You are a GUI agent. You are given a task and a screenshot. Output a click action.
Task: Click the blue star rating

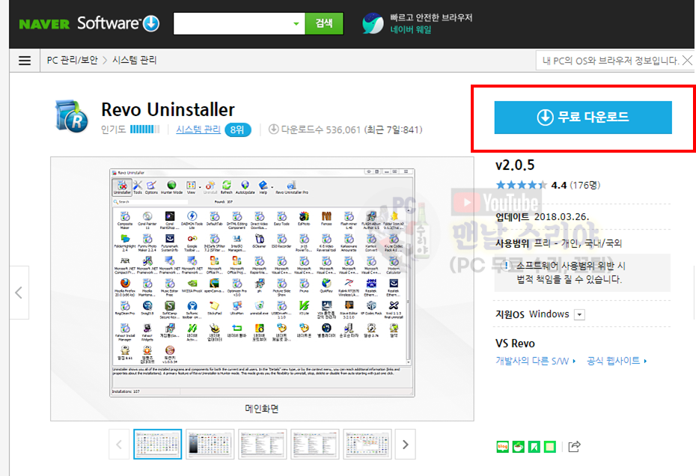pyautogui.click(x=521, y=185)
